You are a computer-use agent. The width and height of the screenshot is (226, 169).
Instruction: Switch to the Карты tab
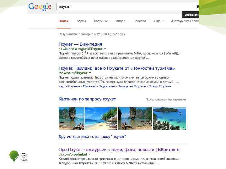81,21
